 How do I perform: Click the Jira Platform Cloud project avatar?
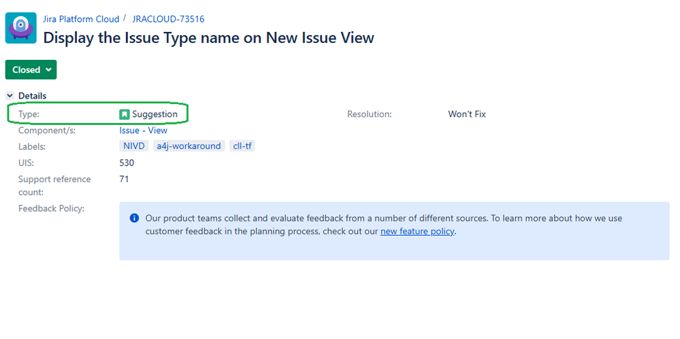pos(21,28)
